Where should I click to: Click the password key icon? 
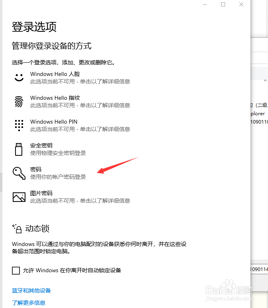[x=19, y=173]
